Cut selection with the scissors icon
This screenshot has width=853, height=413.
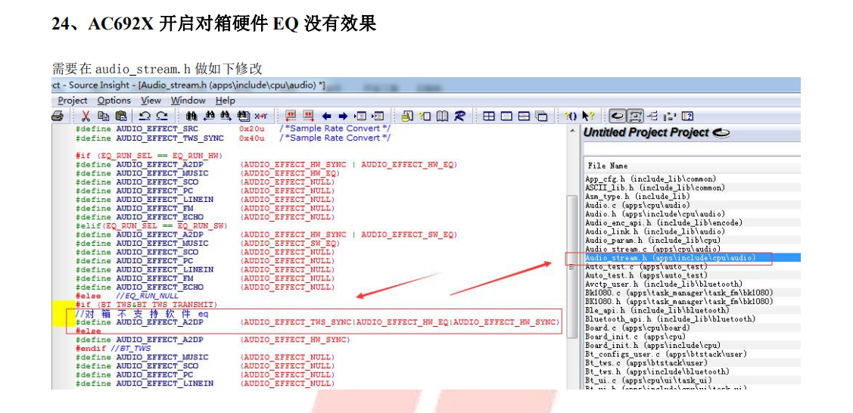pyautogui.click(x=86, y=116)
